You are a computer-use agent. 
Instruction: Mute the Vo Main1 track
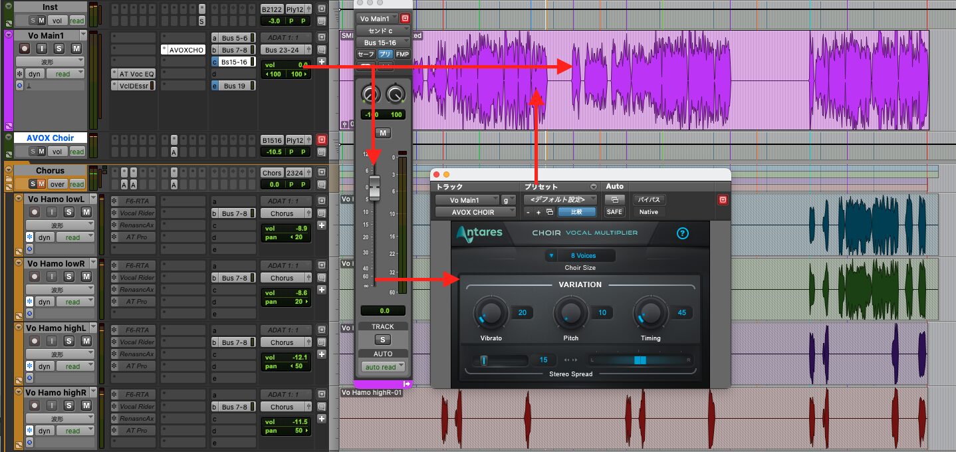[76, 49]
